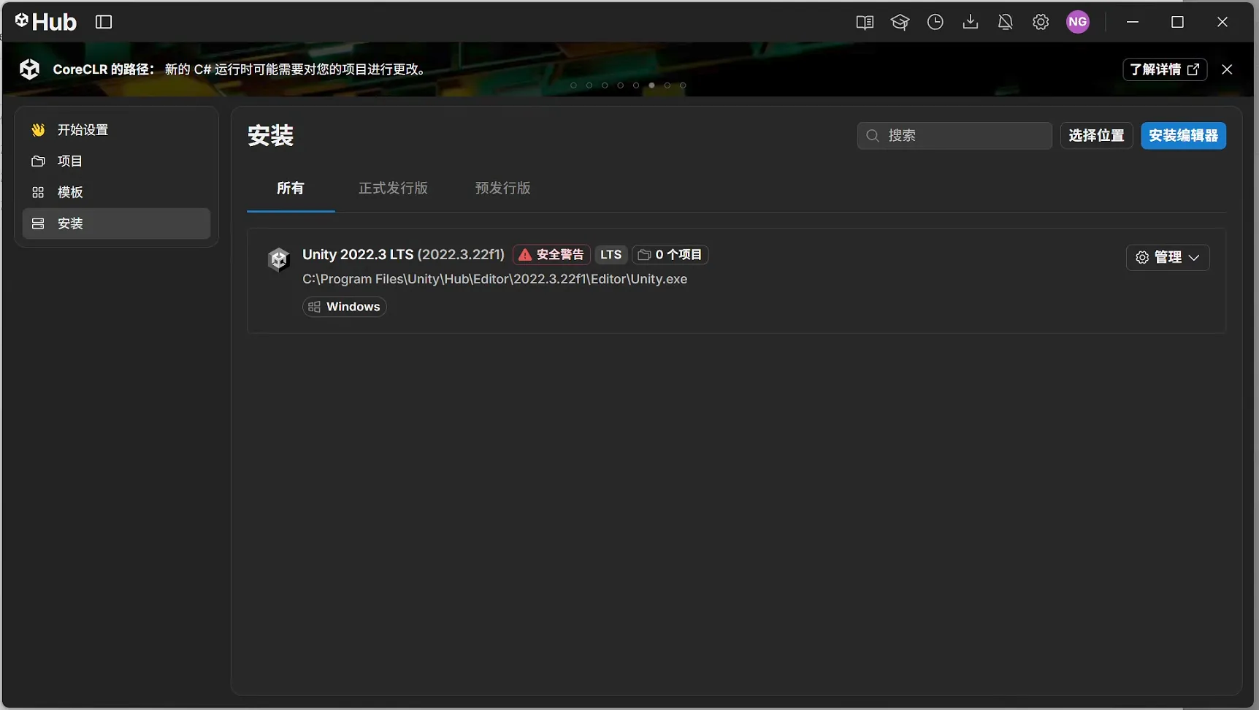
Task: Maximize the Unity Hub window
Action: pos(1177,22)
